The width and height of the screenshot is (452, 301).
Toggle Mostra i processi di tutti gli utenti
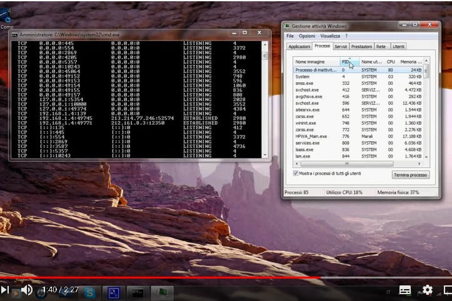point(296,173)
